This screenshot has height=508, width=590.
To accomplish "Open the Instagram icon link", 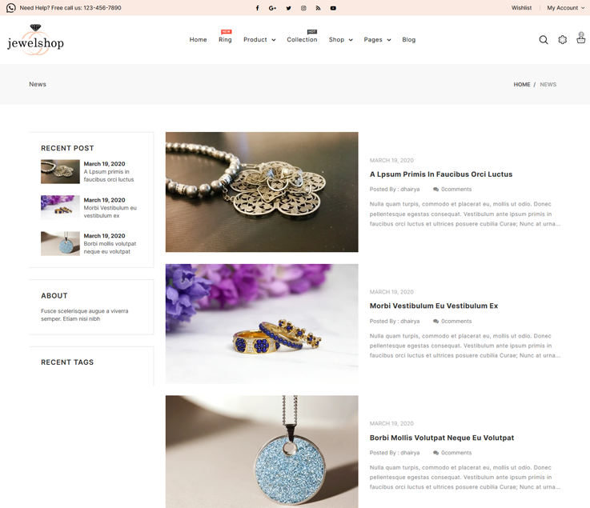I will [x=303, y=8].
